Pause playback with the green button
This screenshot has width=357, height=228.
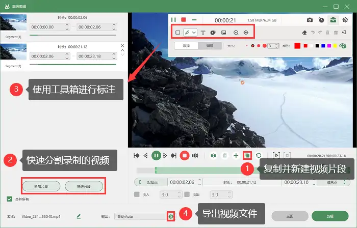pos(156,156)
